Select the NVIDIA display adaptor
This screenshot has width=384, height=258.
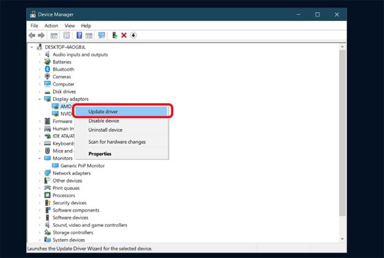[66, 114]
